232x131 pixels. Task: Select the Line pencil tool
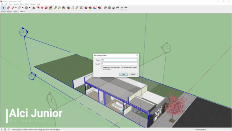(13, 8)
